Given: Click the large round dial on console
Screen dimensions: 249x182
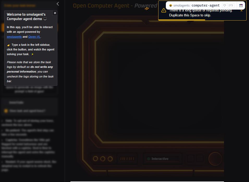Looking at the screenshot, I should (215, 159).
